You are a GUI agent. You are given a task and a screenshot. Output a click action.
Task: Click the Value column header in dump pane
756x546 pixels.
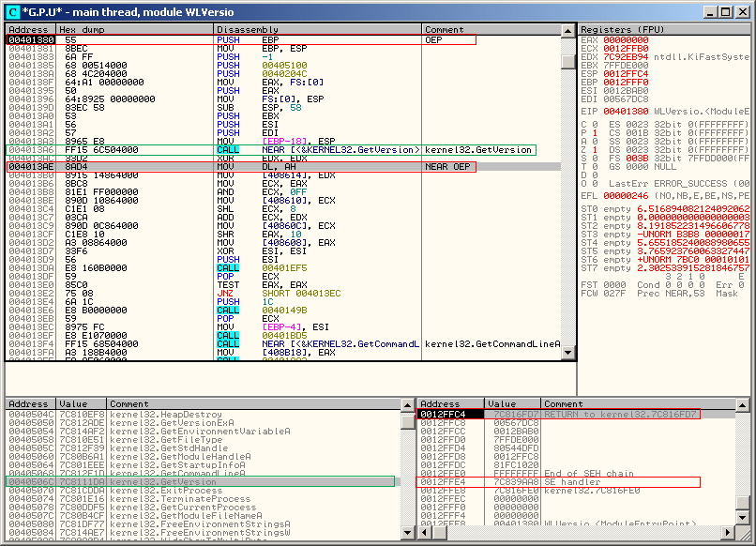coord(82,404)
